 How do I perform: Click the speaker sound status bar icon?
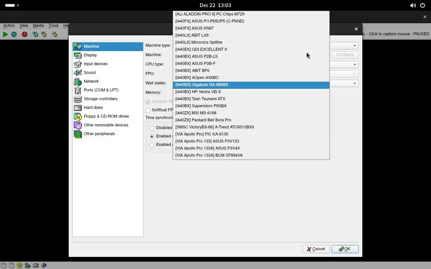(x=44, y=265)
